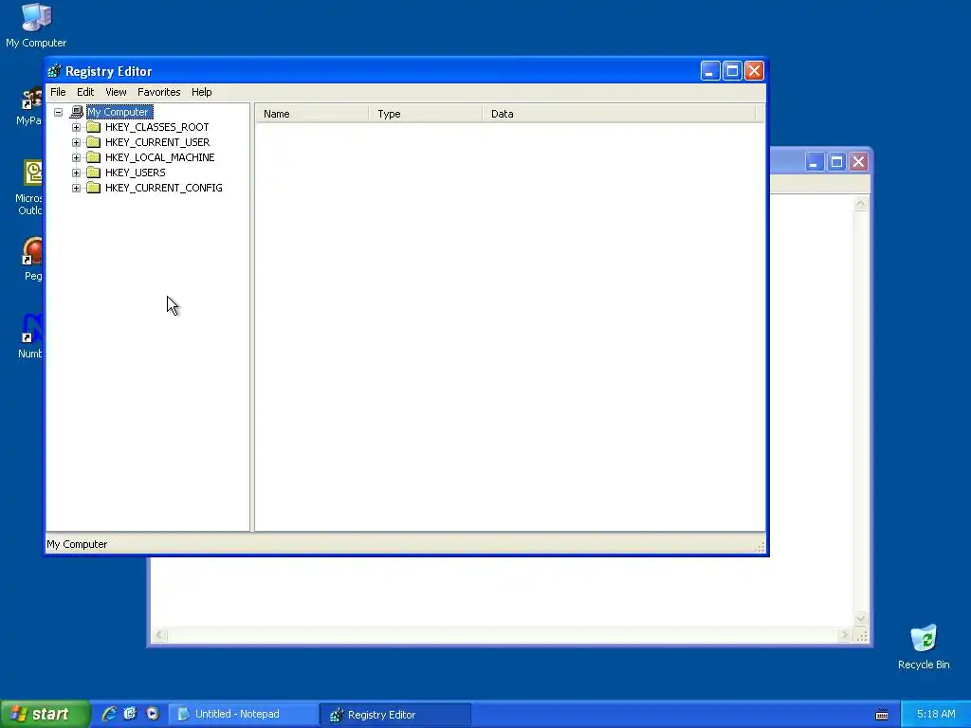Select the HKEY_CURRENT_USER folder icon
971x728 pixels.
coord(94,142)
